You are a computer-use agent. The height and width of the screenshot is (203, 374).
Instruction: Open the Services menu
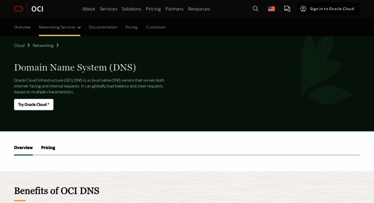108,9
